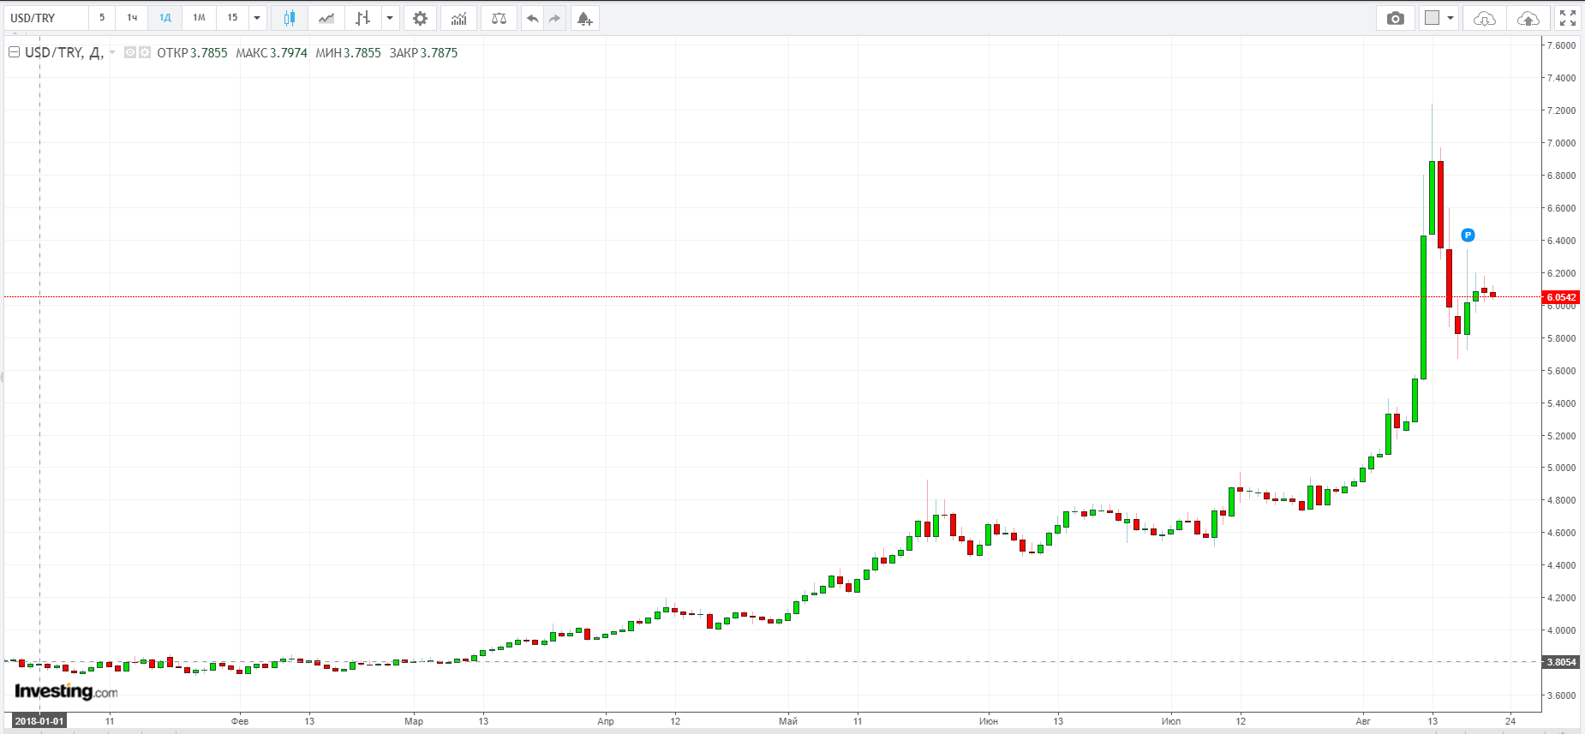1585x734 pixels.
Task: Click the Июн label on time axis
Action: click(989, 721)
